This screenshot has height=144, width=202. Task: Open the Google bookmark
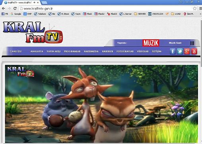[x=16, y=14]
